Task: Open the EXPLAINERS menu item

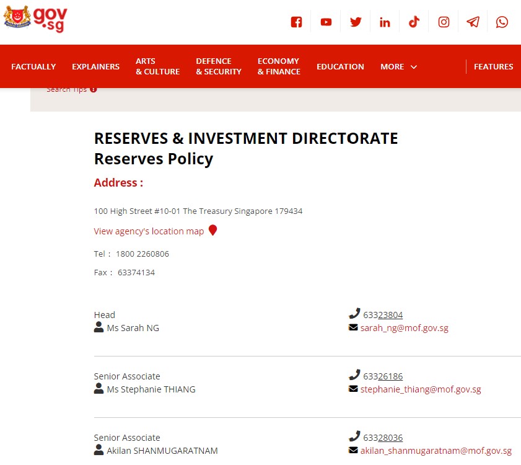Action: pos(95,66)
